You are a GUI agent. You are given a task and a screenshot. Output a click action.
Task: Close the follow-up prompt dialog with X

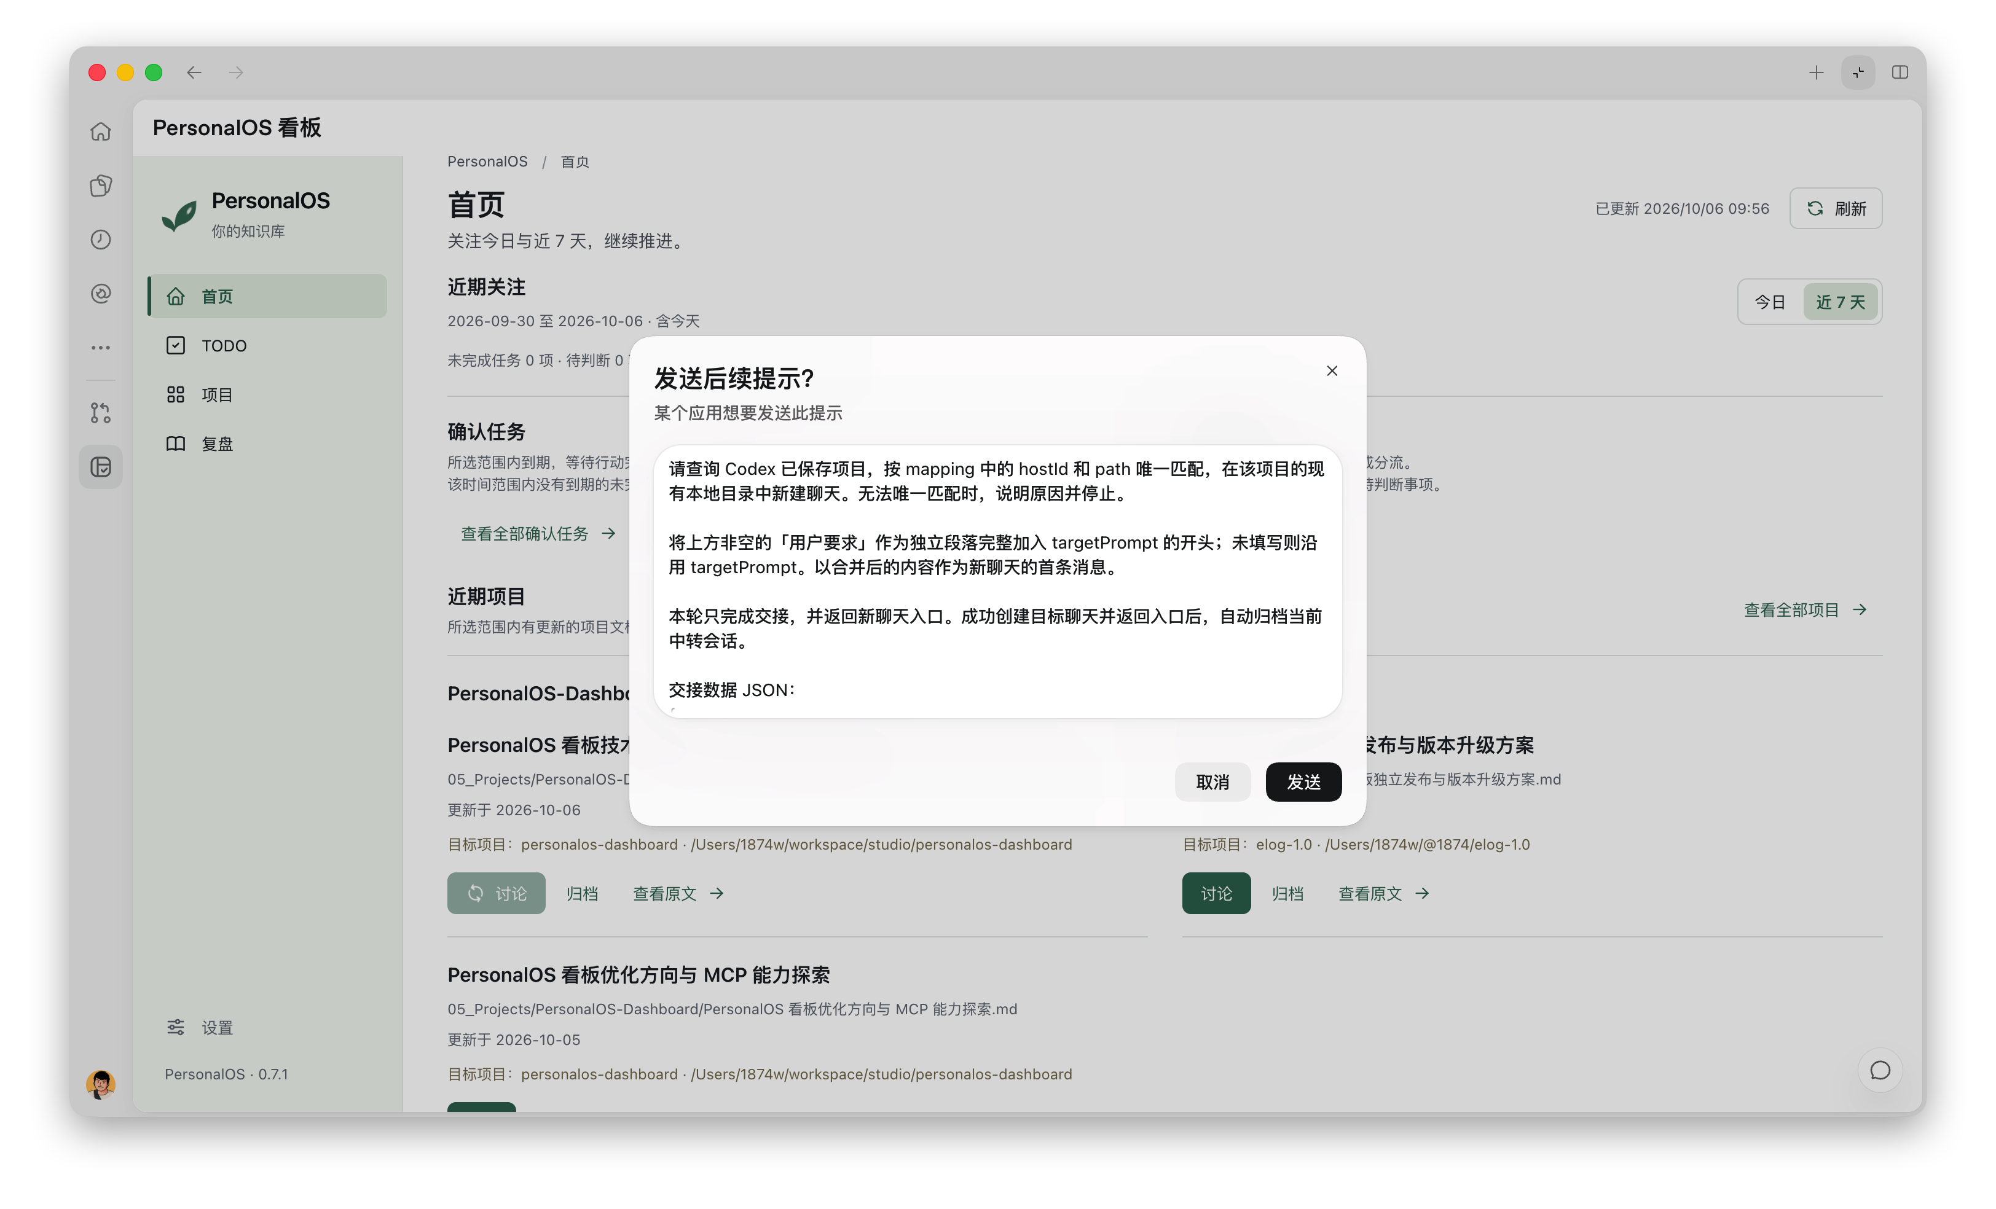pyautogui.click(x=1332, y=371)
